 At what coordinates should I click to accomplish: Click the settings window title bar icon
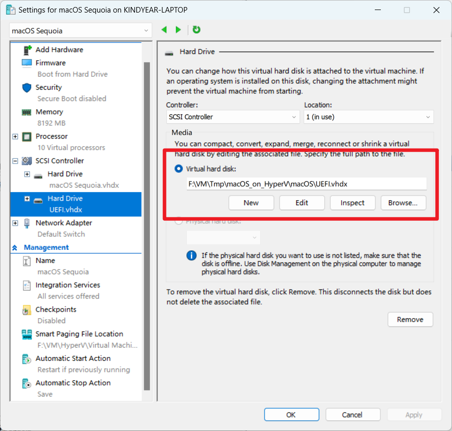pyautogui.click(x=11, y=10)
